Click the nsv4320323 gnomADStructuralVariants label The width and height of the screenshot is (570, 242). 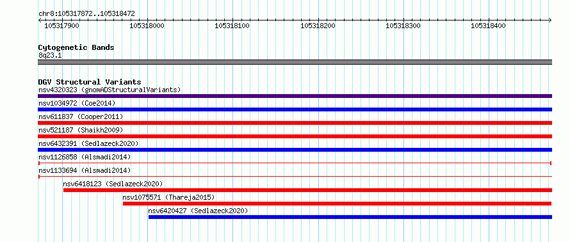(110, 90)
